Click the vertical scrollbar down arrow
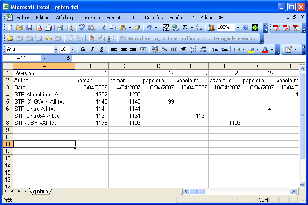308x205 pixels. [x=302, y=185]
